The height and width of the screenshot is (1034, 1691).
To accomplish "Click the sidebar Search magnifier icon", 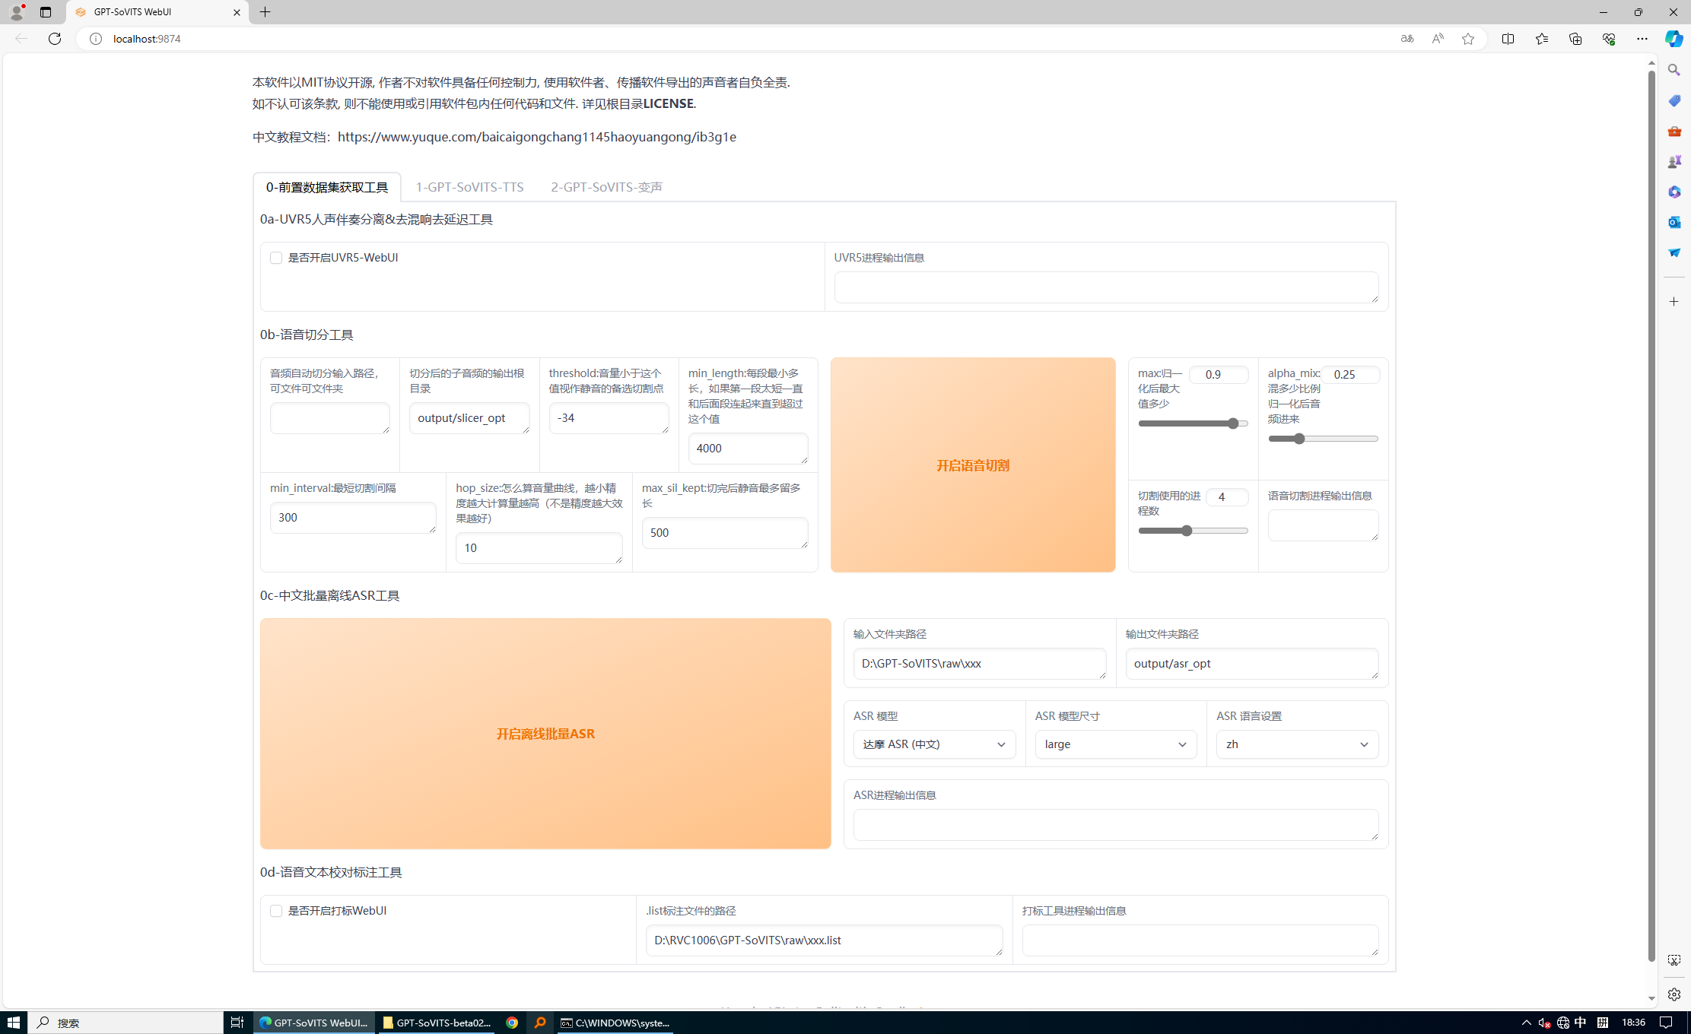I will 1674,70.
